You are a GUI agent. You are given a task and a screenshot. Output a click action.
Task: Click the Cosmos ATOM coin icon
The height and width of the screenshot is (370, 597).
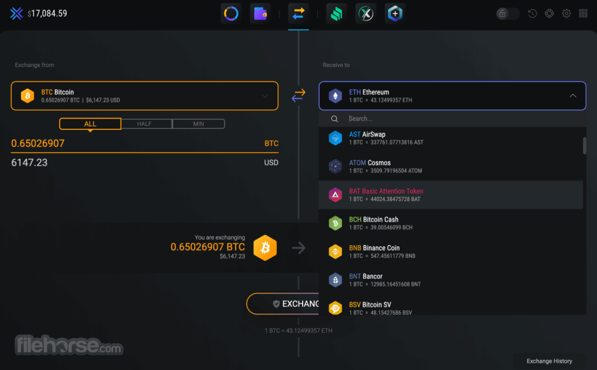(335, 166)
